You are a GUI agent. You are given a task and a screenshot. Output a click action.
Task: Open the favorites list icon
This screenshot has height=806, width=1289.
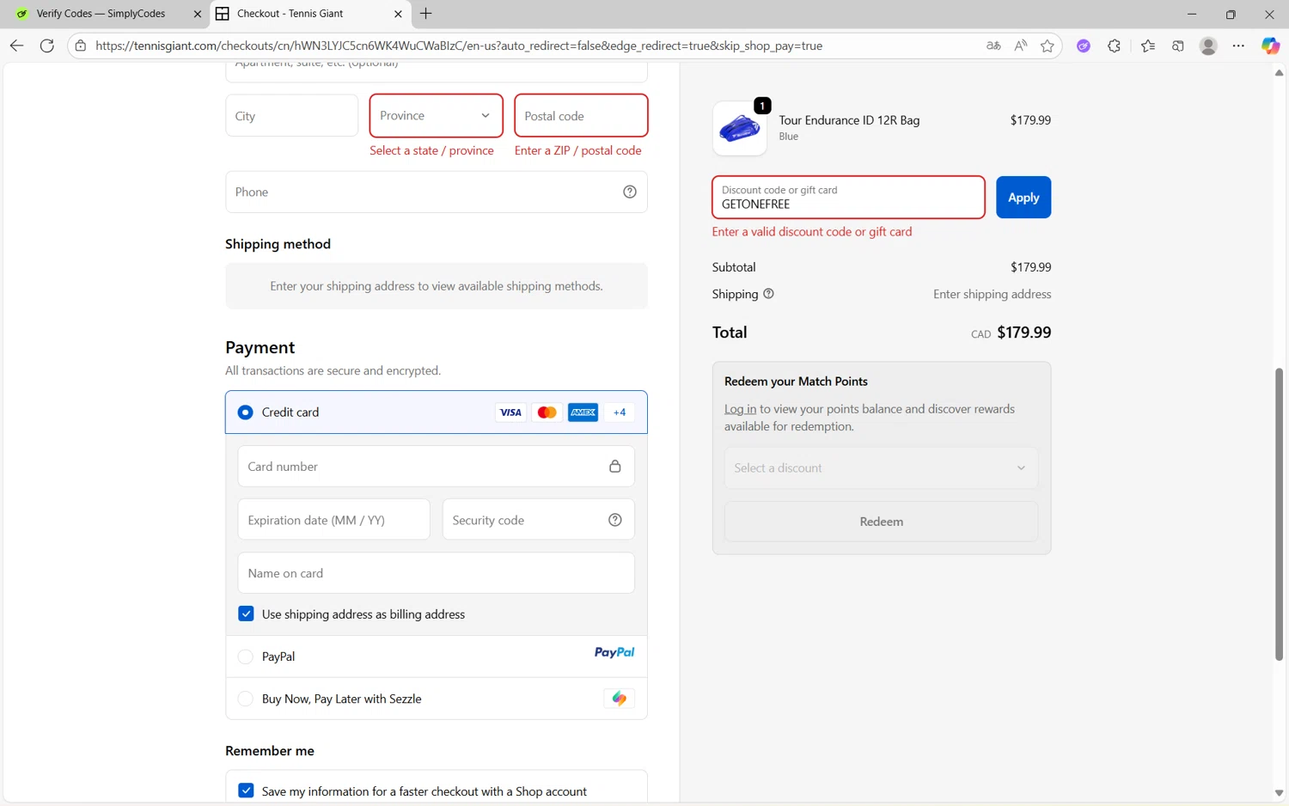click(1148, 46)
